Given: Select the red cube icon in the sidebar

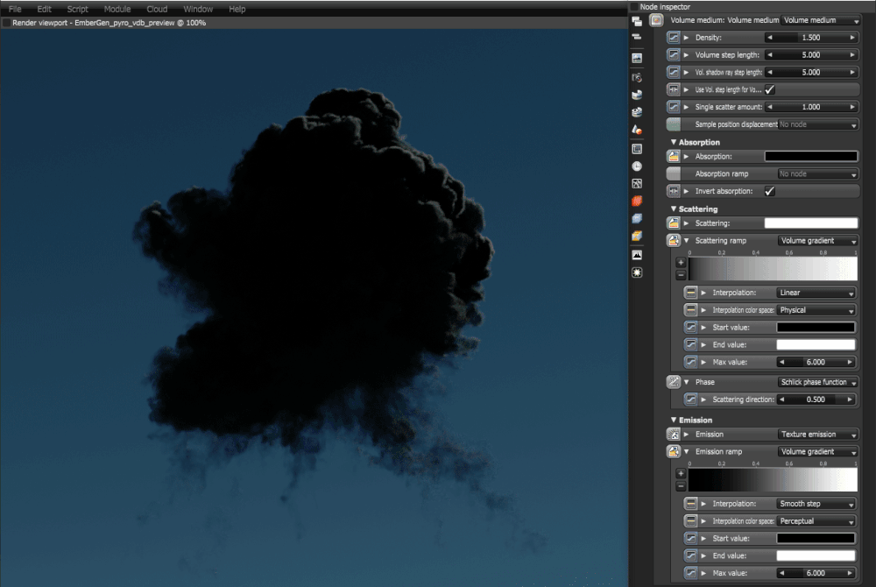Looking at the screenshot, I should point(637,201).
